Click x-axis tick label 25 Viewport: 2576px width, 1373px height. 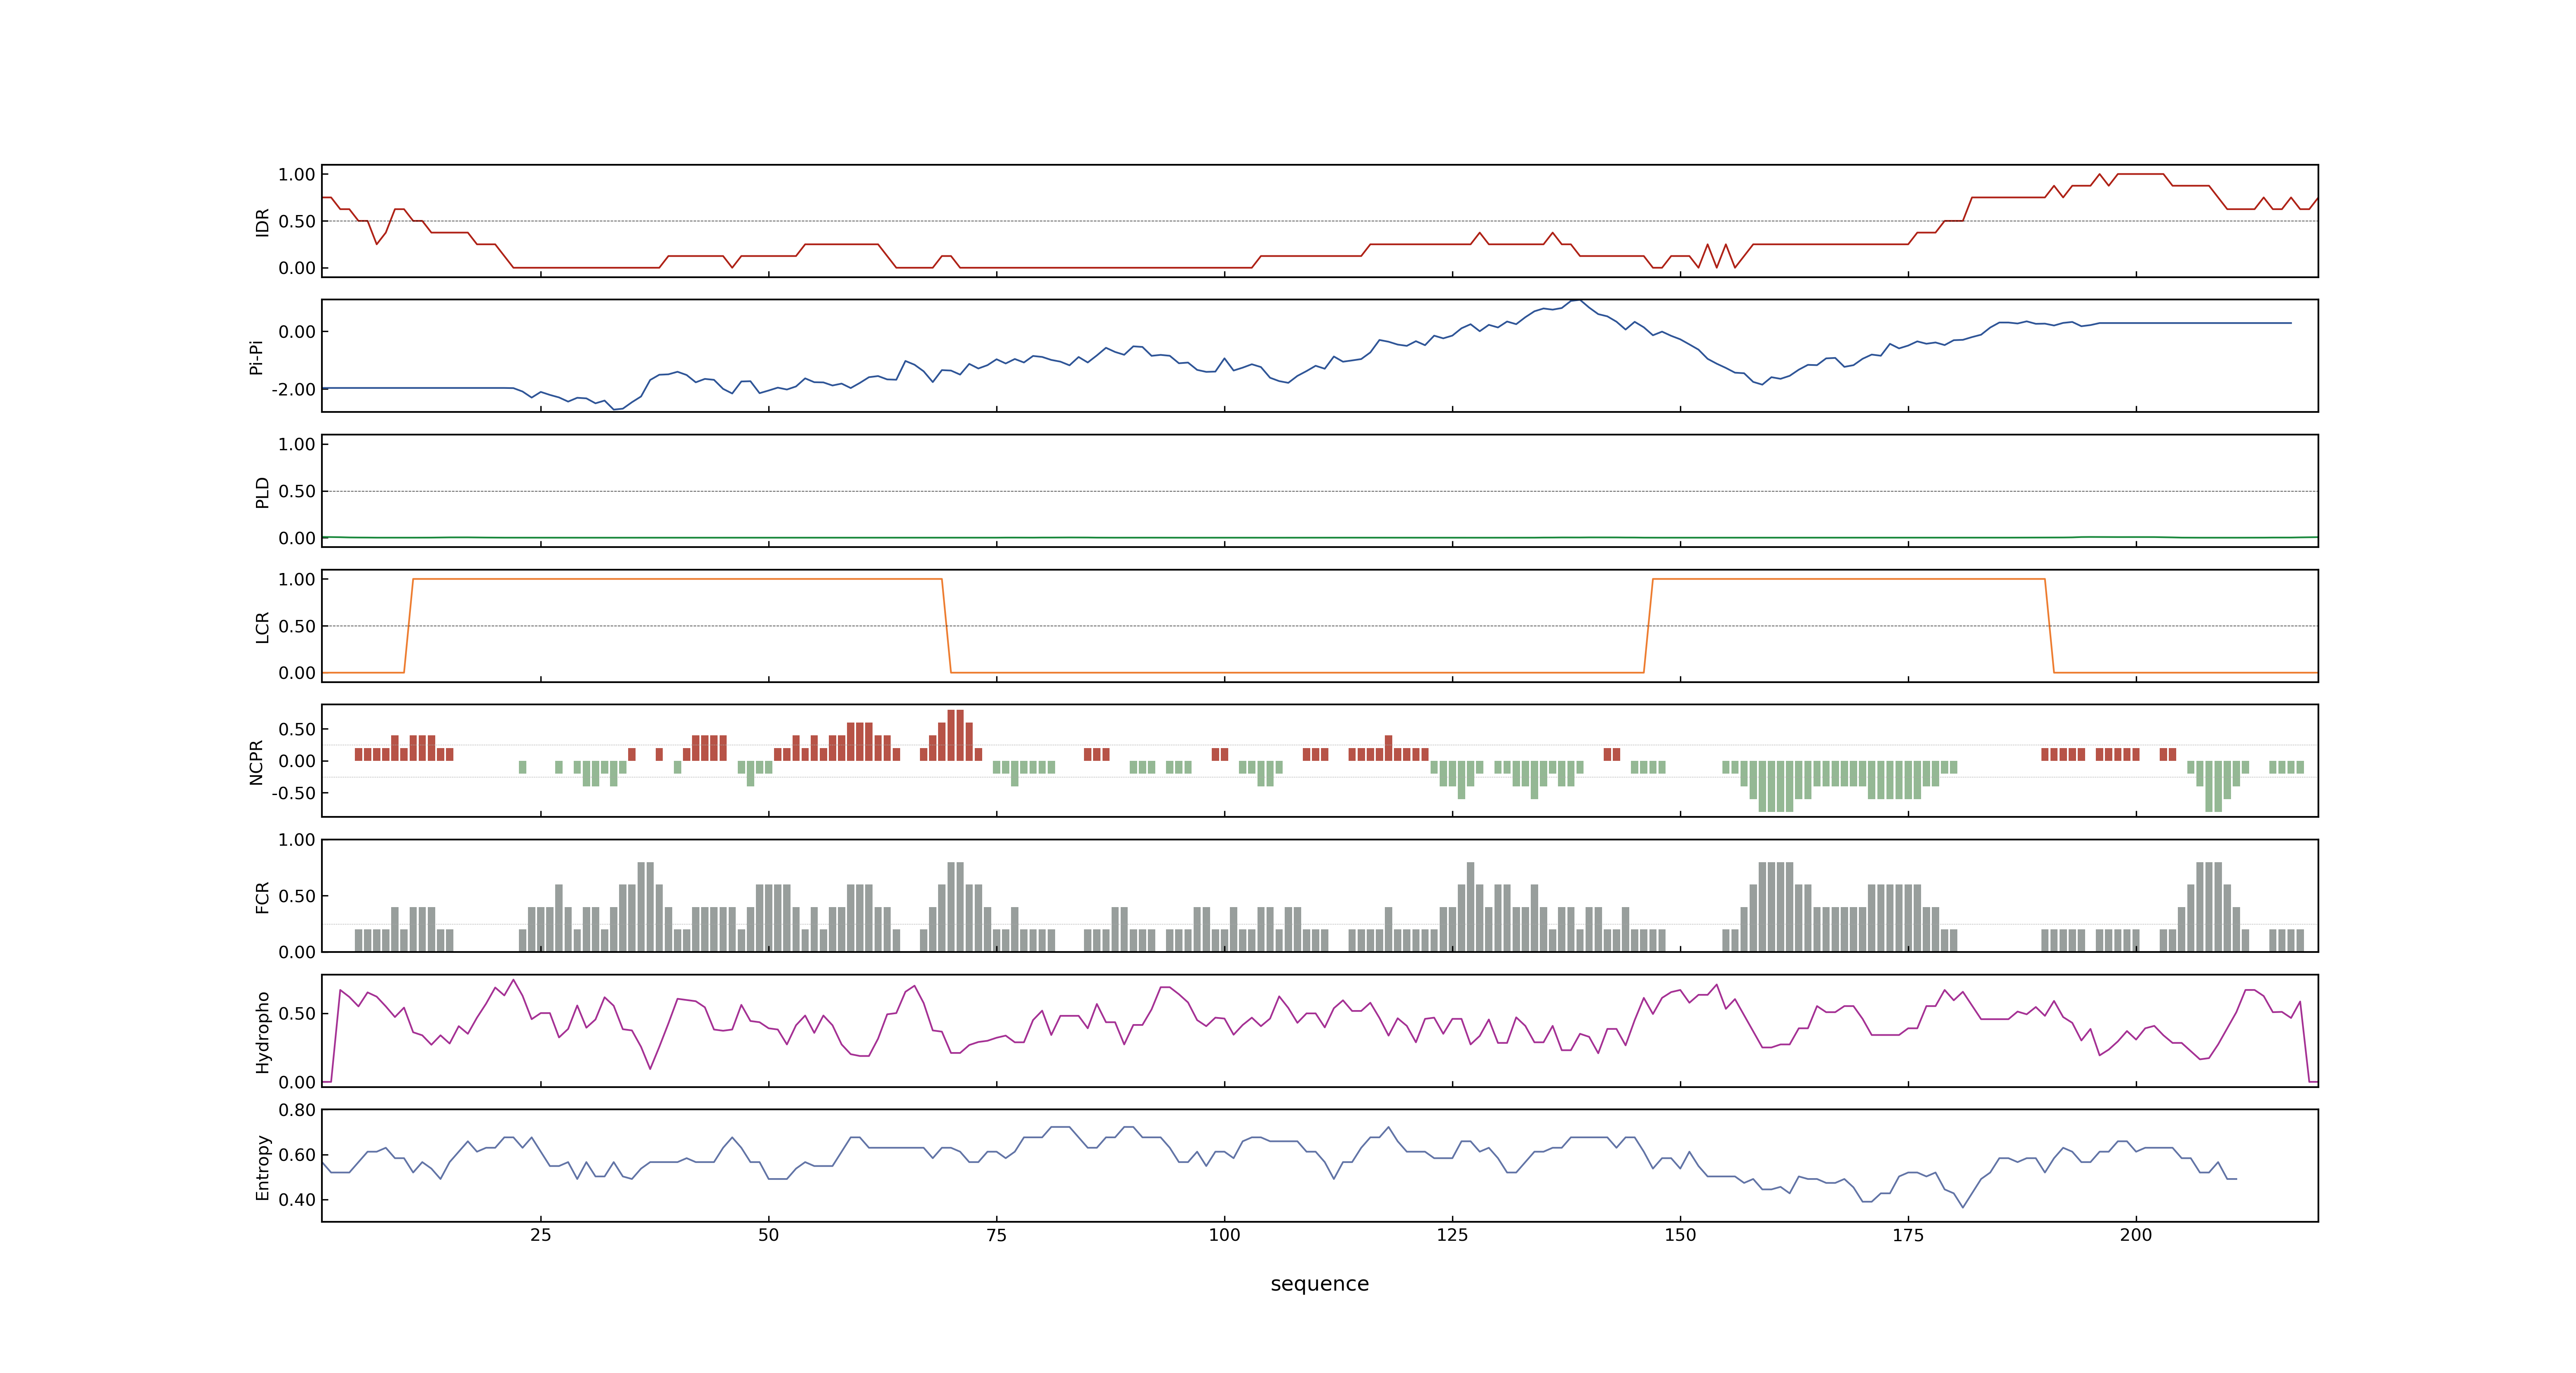[541, 1234]
